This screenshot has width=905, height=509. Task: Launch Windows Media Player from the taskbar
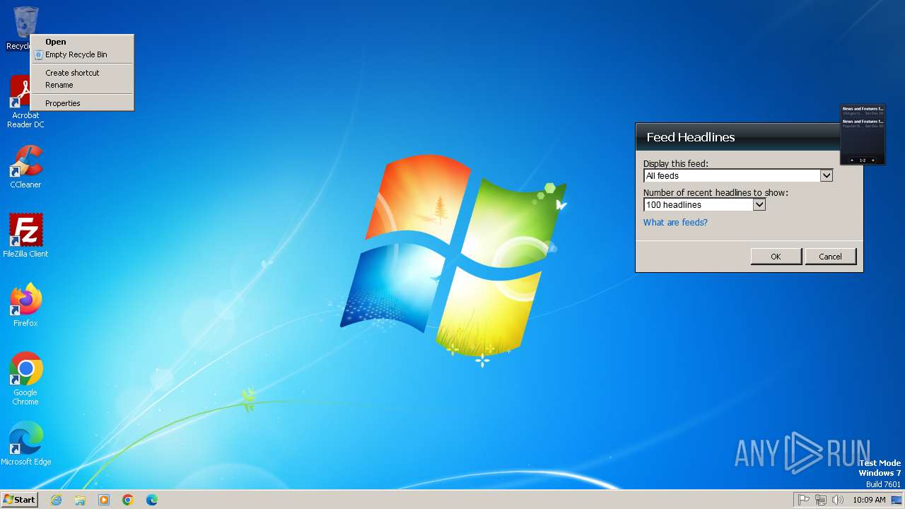(x=104, y=500)
